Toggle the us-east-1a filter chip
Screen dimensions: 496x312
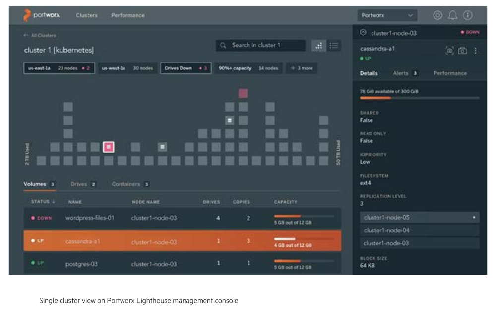pos(59,68)
